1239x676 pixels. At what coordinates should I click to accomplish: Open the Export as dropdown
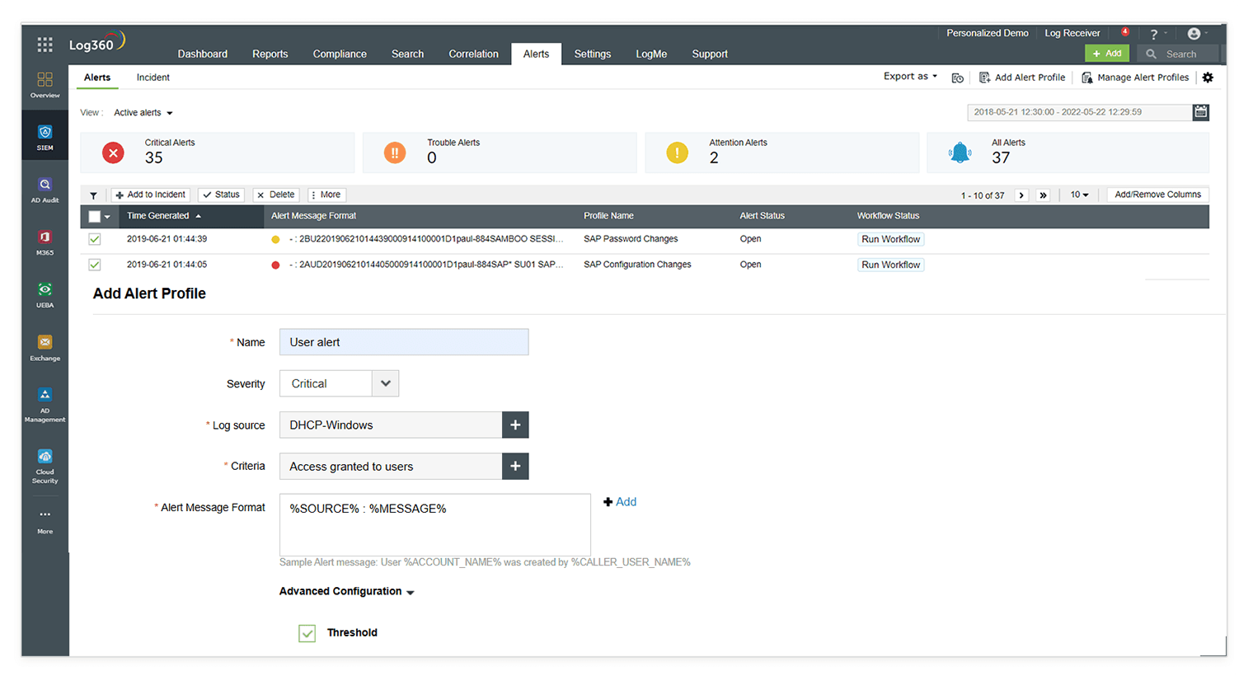tap(910, 77)
